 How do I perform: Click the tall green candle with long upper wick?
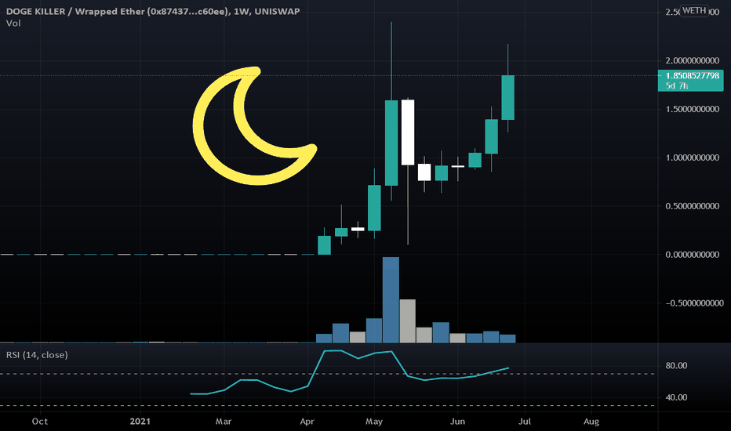(391, 143)
